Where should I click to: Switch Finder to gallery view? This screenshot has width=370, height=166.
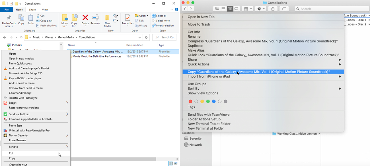pyautogui.click(x=236, y=9)
